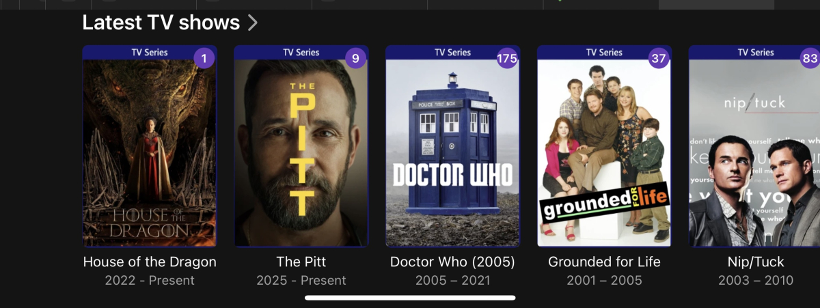Click episode count badge 175
820x308 pixels.
507,58
